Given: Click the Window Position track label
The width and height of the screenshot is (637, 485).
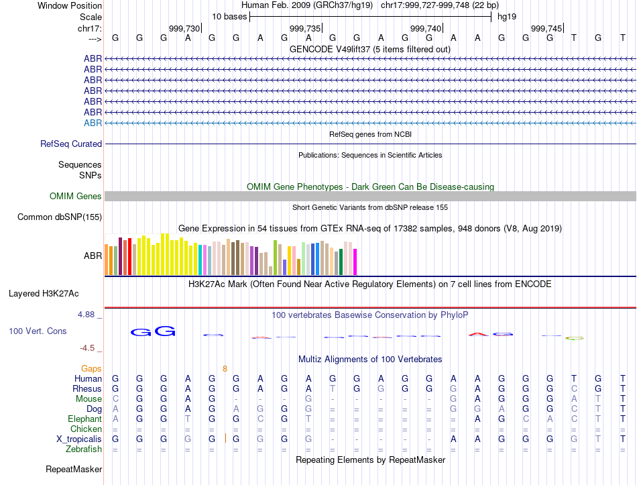Looking at the screenshot, I should (70, 5).
